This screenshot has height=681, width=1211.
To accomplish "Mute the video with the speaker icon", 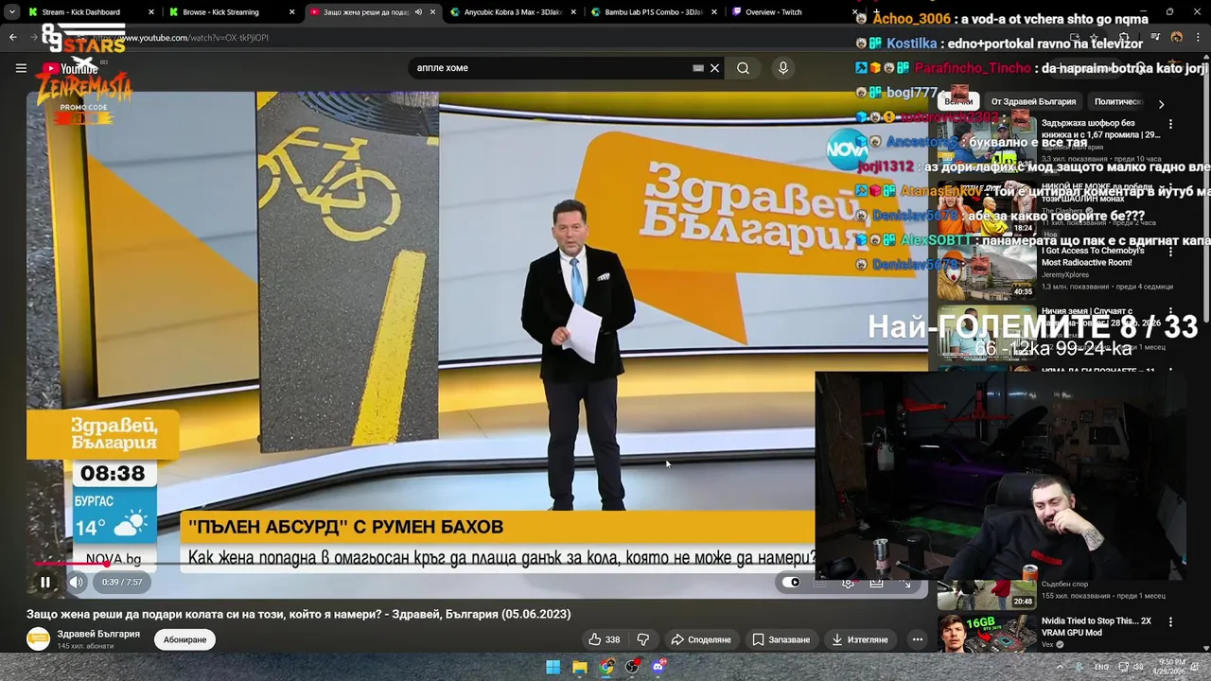I will pyautogui.click(x=77, y=583).
